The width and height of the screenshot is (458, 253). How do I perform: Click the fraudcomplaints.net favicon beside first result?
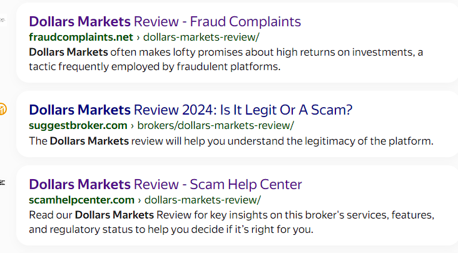click(x=3, y=20)
